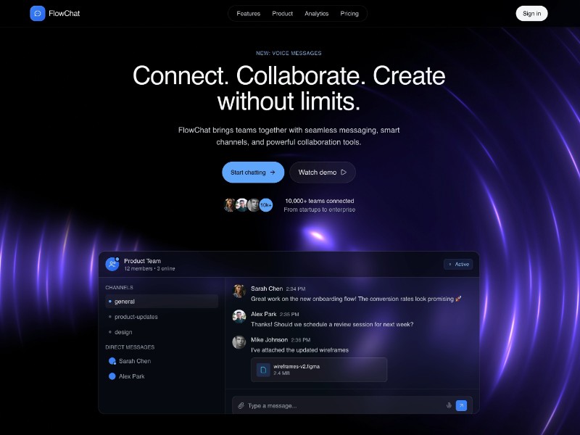Click the Start chatting button
Viewport: 580px width, 435px height.
point(252,172)
